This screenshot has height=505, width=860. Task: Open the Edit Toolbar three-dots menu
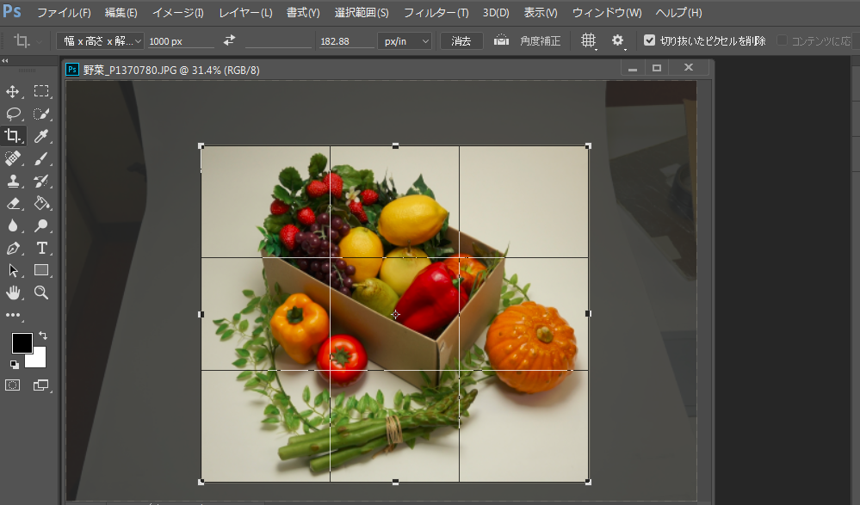(x=13, y=315)
